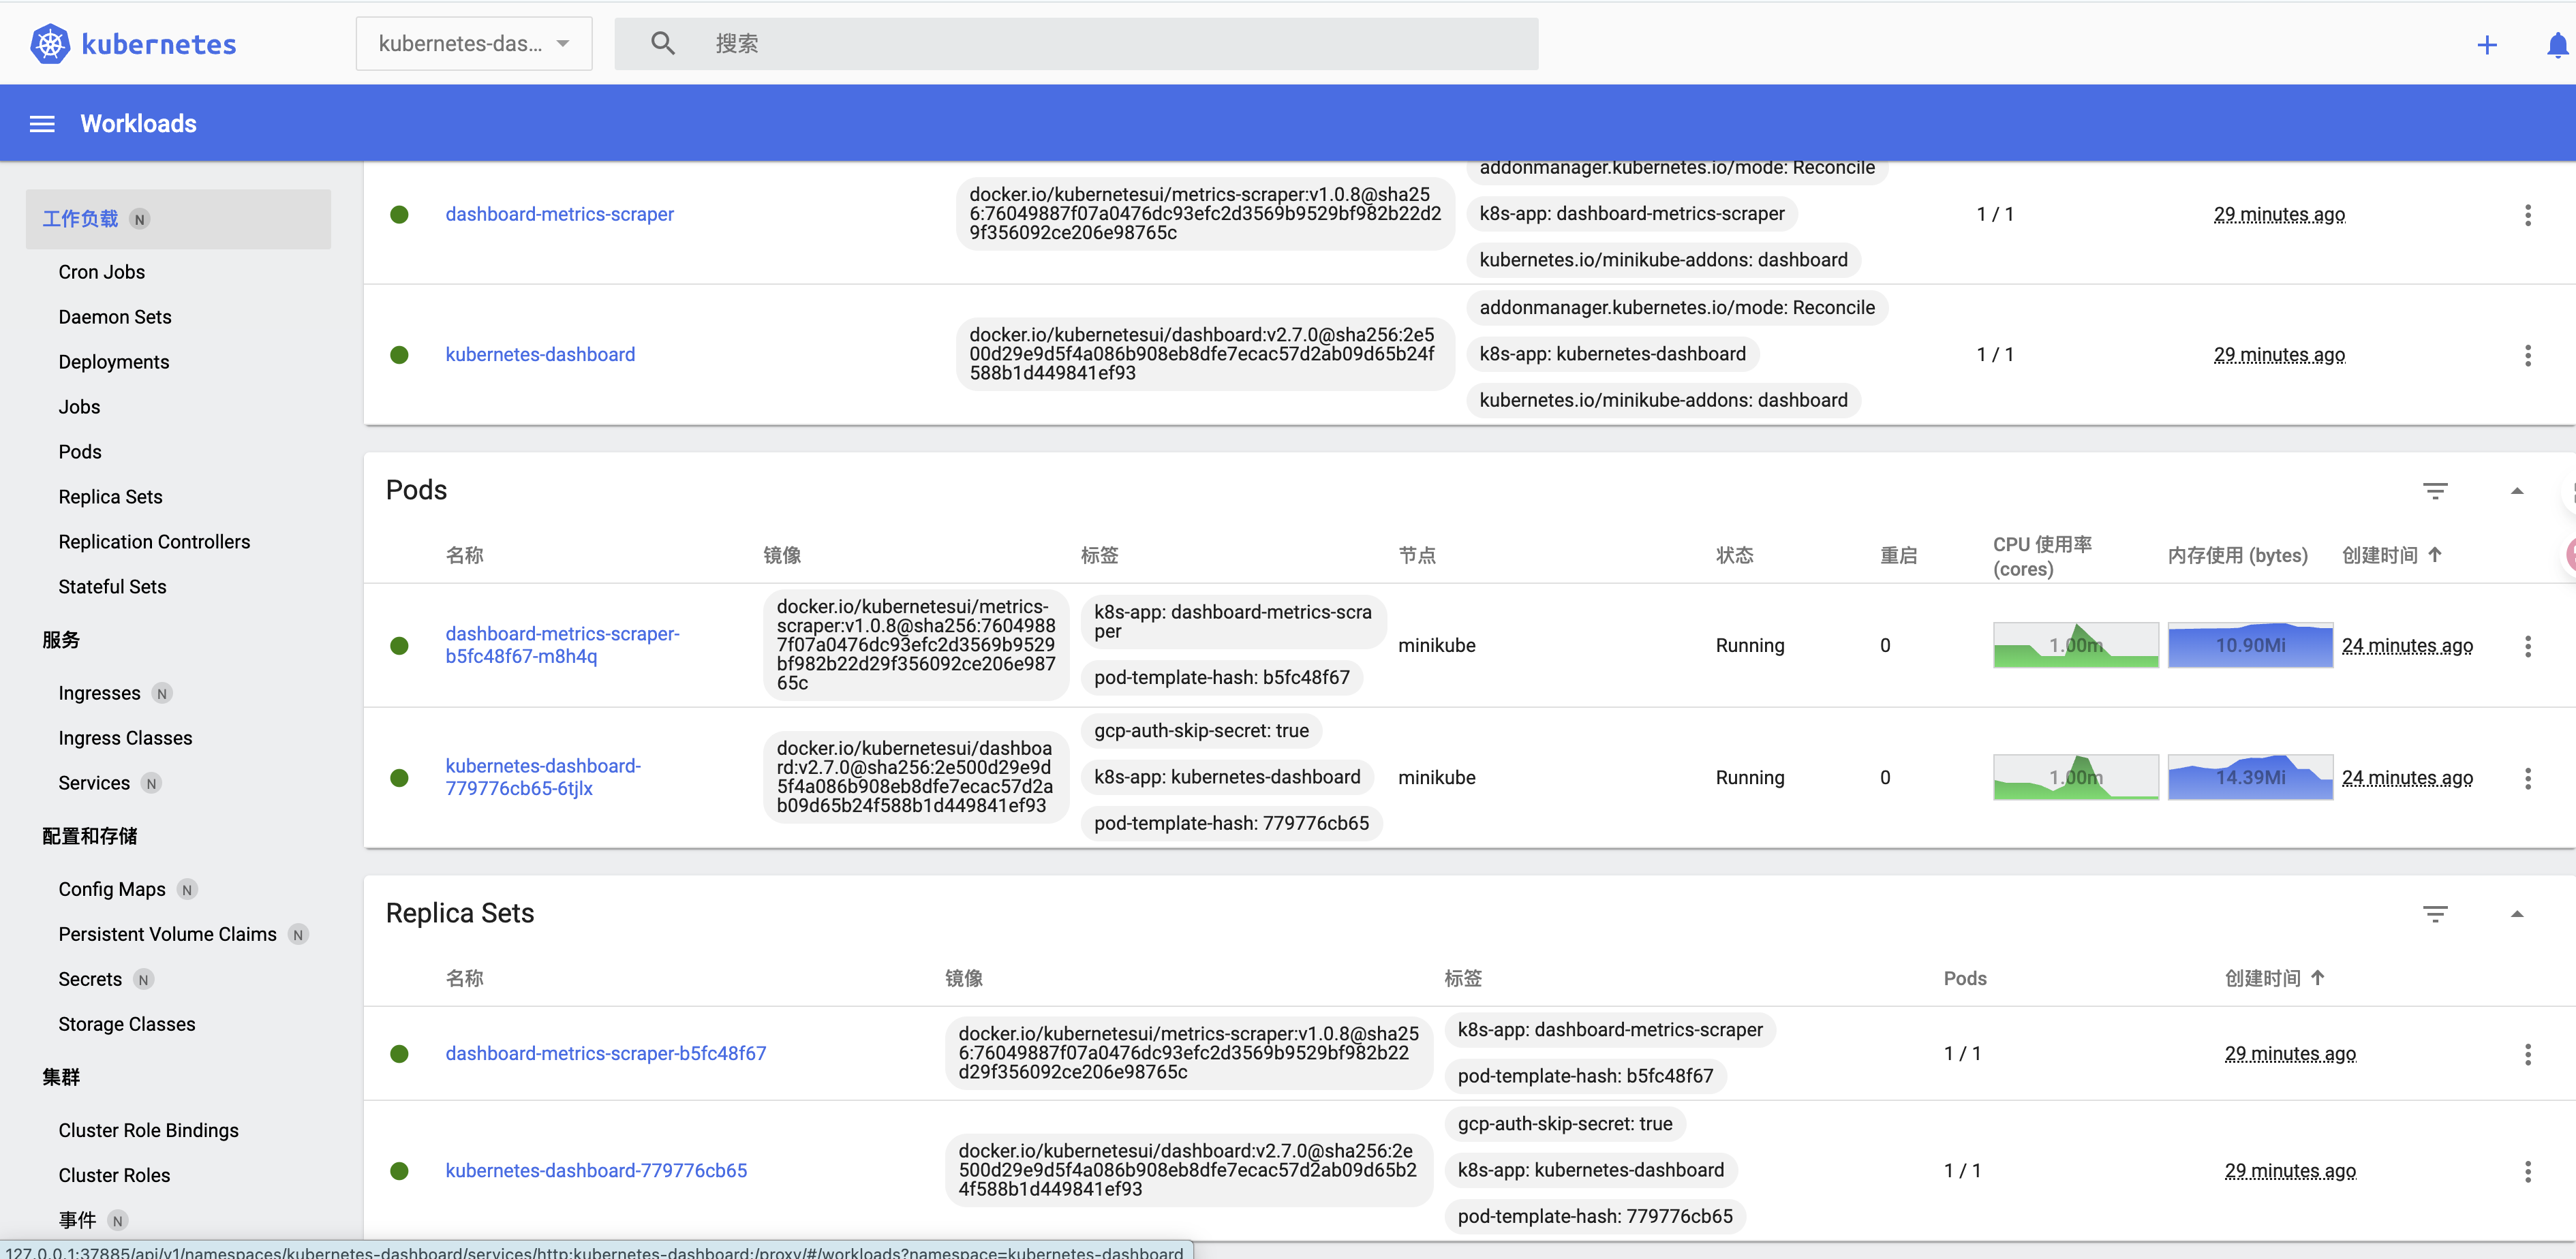Screen dimensions: 2576x1259
Task: Open dashboard-metrics-scraper-b5fc48f67 replica set details
Action: [606, 1053]
